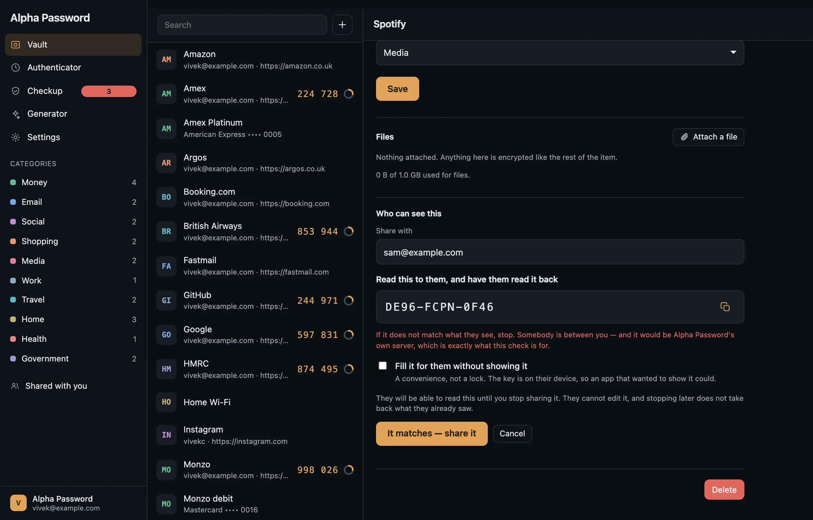Click the Generator sparkle icon

coord(16,114)
